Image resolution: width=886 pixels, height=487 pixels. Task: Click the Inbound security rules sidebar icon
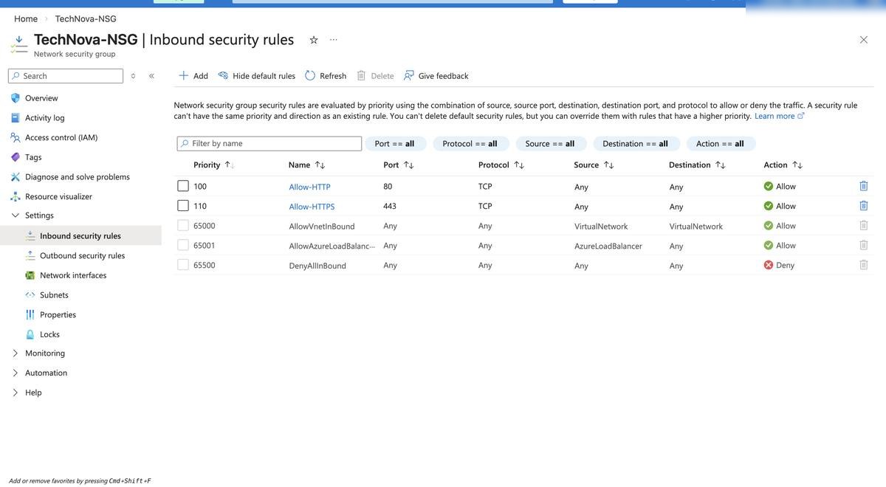[x=30, y=235]
